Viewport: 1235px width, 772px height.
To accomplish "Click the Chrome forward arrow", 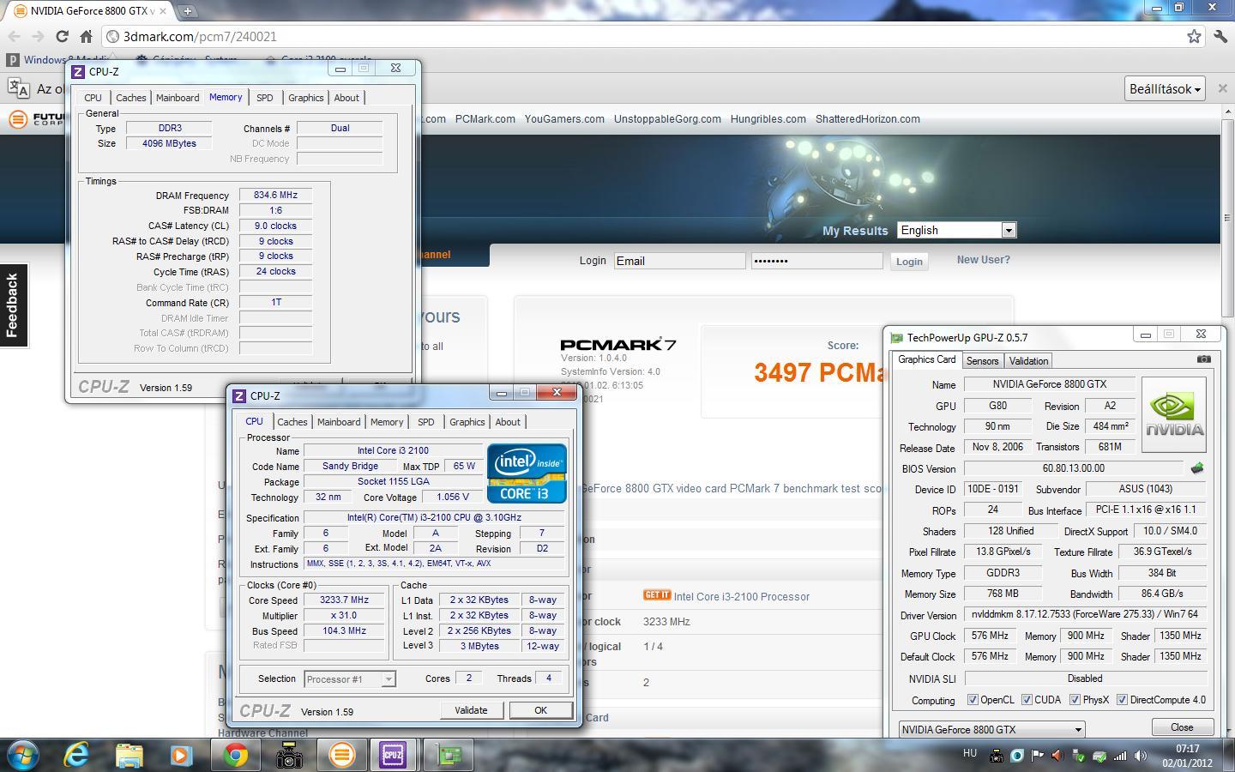I will (38, 36).
